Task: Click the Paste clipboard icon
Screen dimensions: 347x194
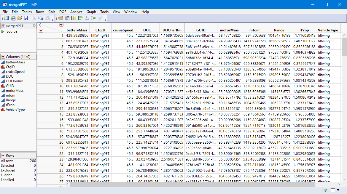Action: click(x=47, y=18)
